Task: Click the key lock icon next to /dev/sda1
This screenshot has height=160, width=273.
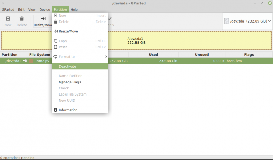Action: coord(25,61)
